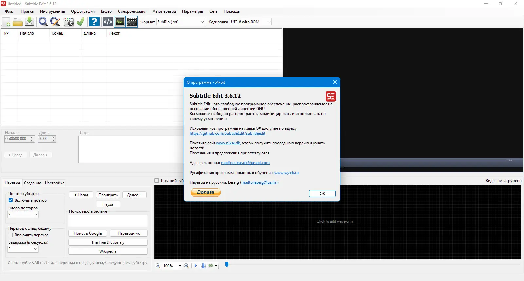Toggle the video player display icon
The image size is (524, 281).
tap(132, 22)
